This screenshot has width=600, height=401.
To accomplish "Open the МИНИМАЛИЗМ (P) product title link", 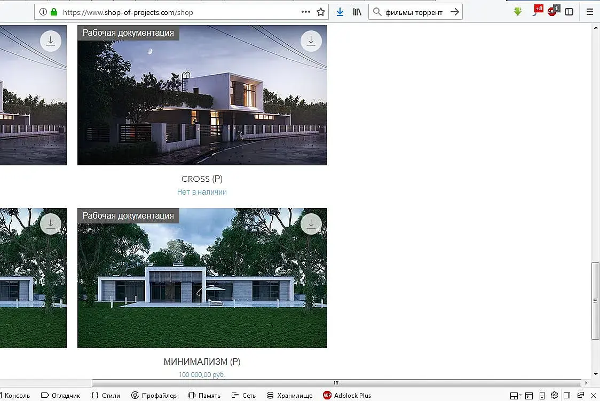I will pos(202,362).
